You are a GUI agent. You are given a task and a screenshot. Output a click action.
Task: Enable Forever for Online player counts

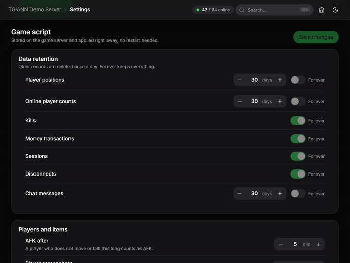coord(298,101)
